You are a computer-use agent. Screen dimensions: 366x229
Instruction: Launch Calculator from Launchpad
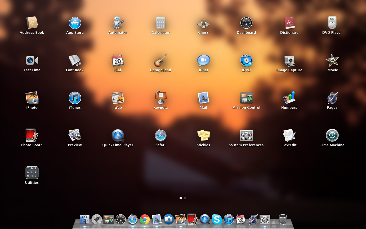click(x=160, y=23)
